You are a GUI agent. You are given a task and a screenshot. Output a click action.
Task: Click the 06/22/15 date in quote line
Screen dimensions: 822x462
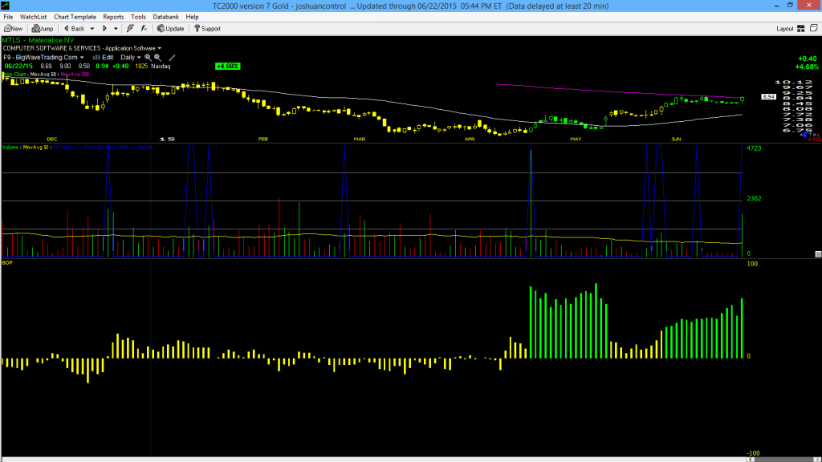[x=19, y=67]
